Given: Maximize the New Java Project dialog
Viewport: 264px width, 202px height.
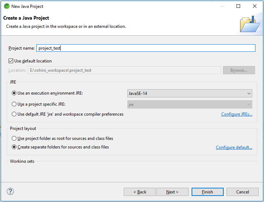Looking at the screenshot, I should coord(238,6).
